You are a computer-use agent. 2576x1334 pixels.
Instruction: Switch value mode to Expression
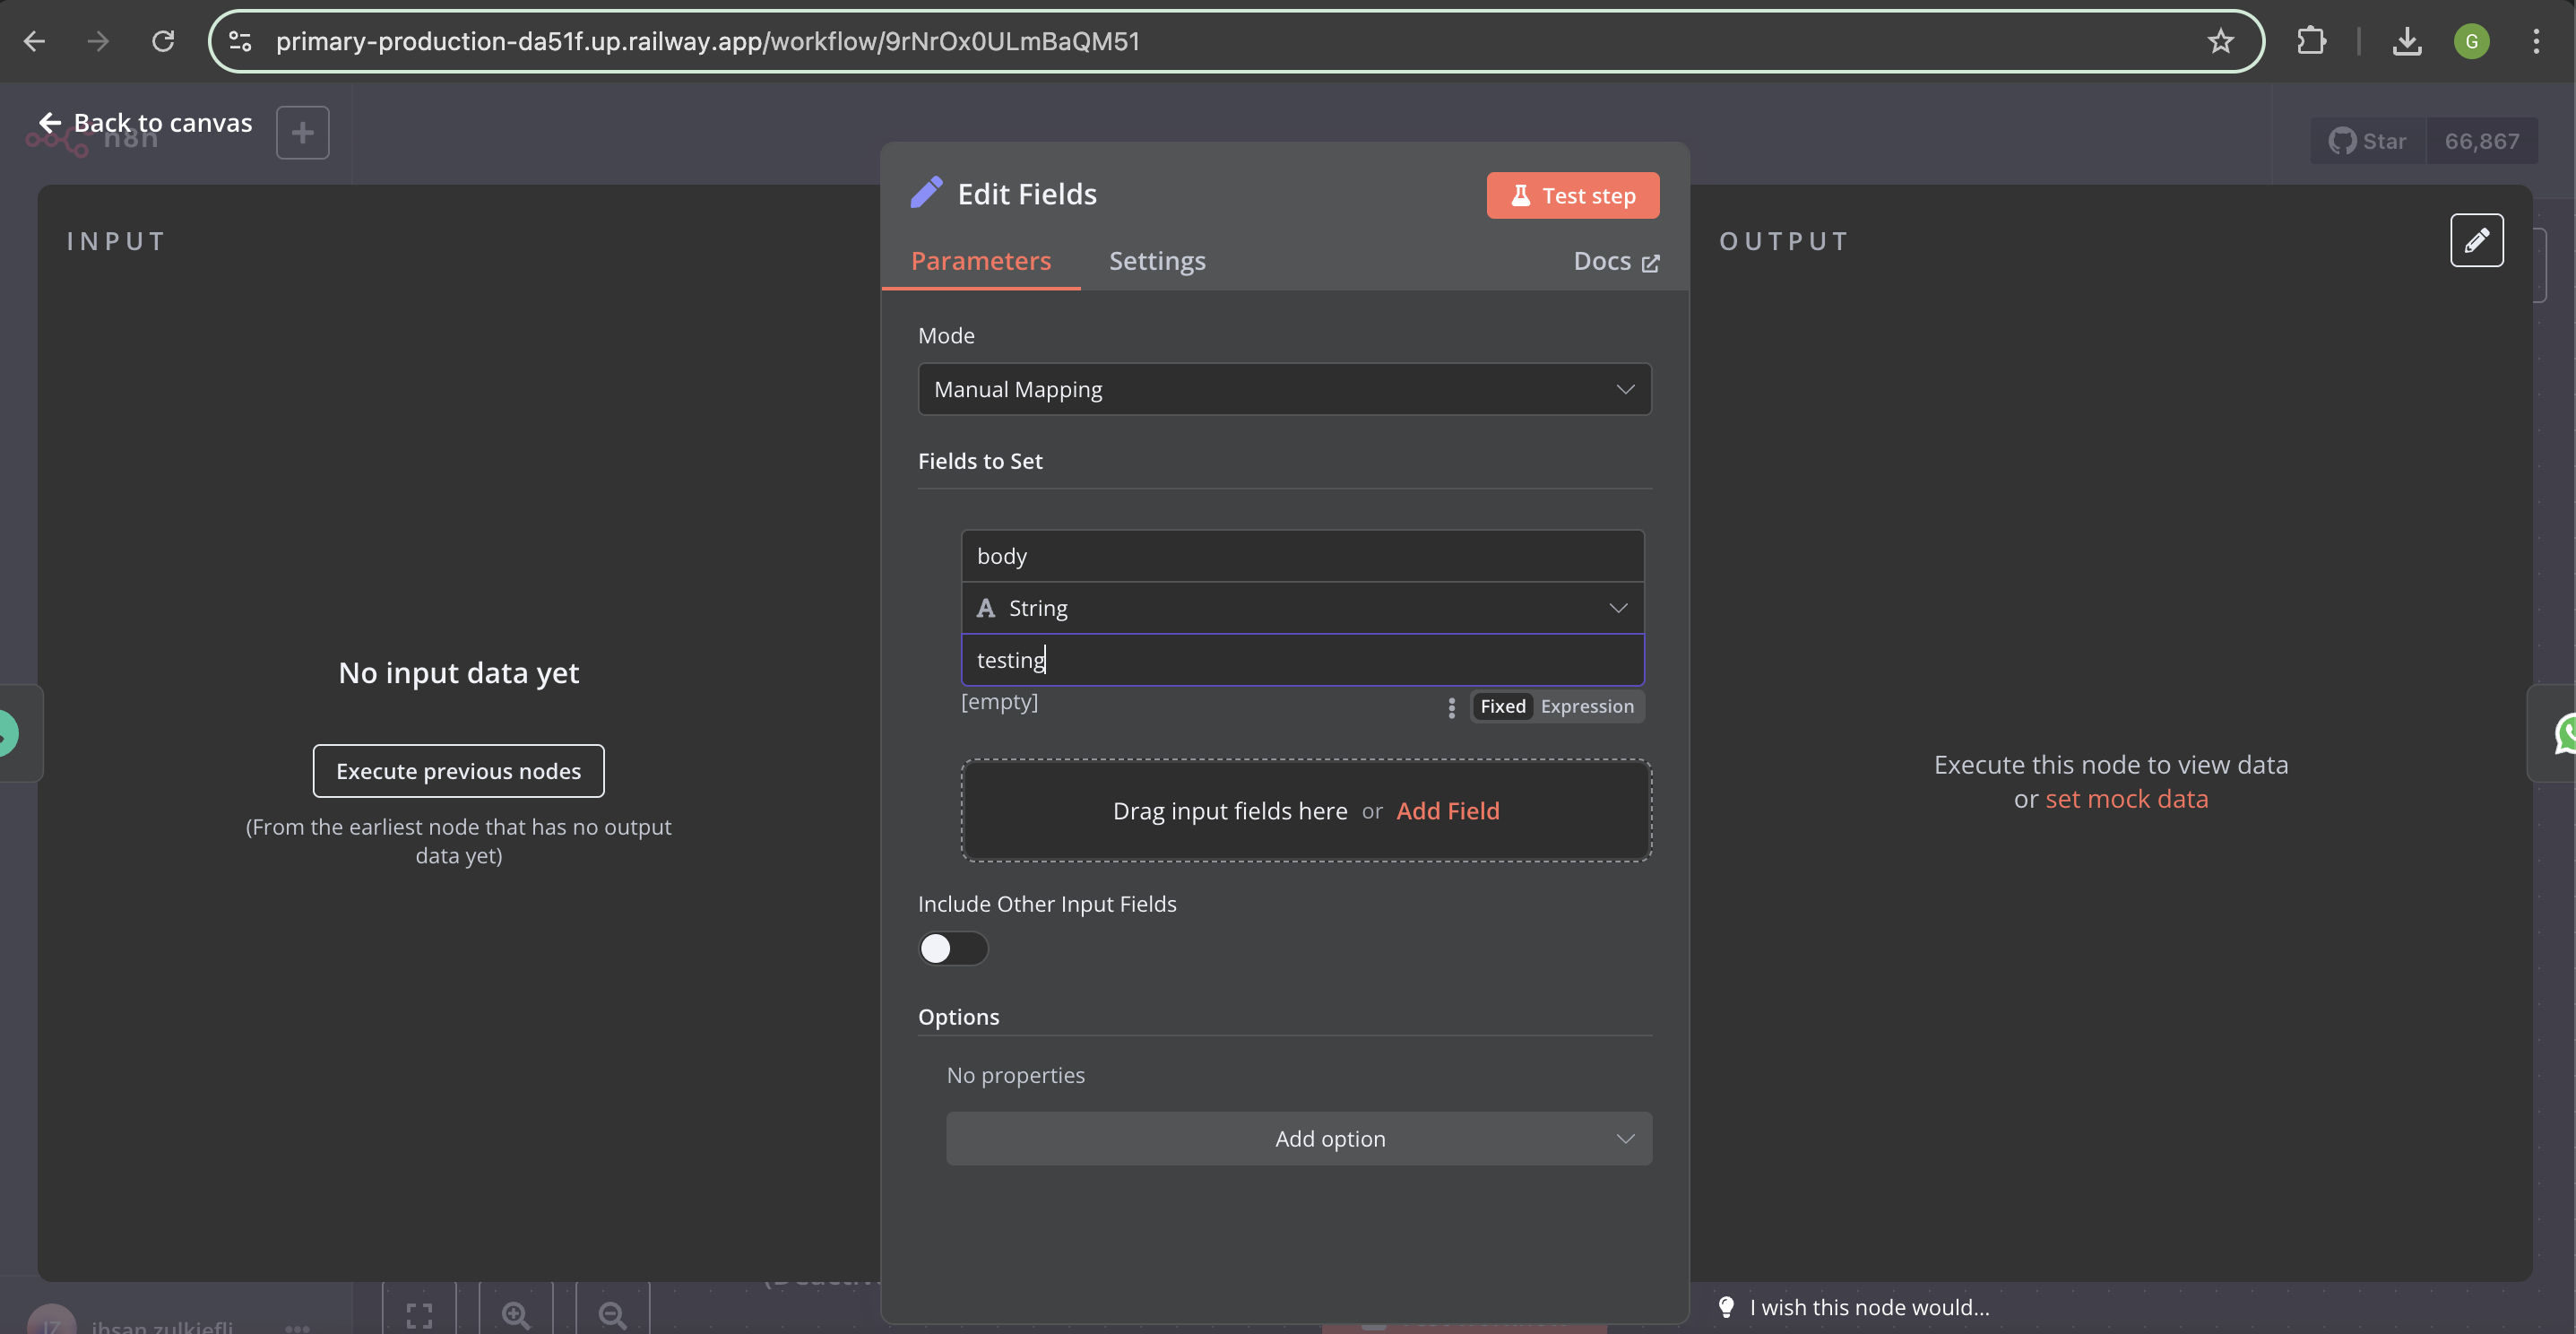pos(1586,706)
